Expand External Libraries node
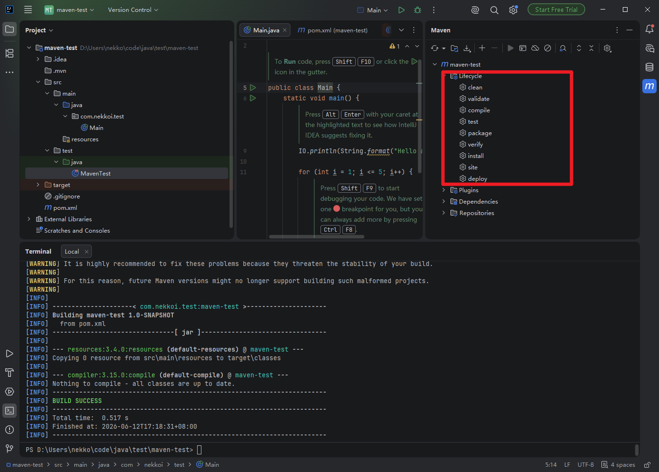 click(29, 219)
